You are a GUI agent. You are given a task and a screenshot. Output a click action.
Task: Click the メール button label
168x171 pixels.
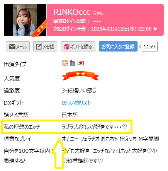(22, 47)
